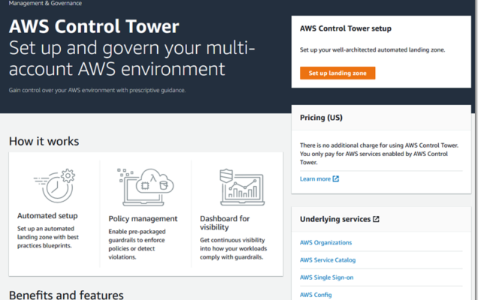Click 'Get continuous visibility' description text

pyautogui.click(x=234, y=248)
